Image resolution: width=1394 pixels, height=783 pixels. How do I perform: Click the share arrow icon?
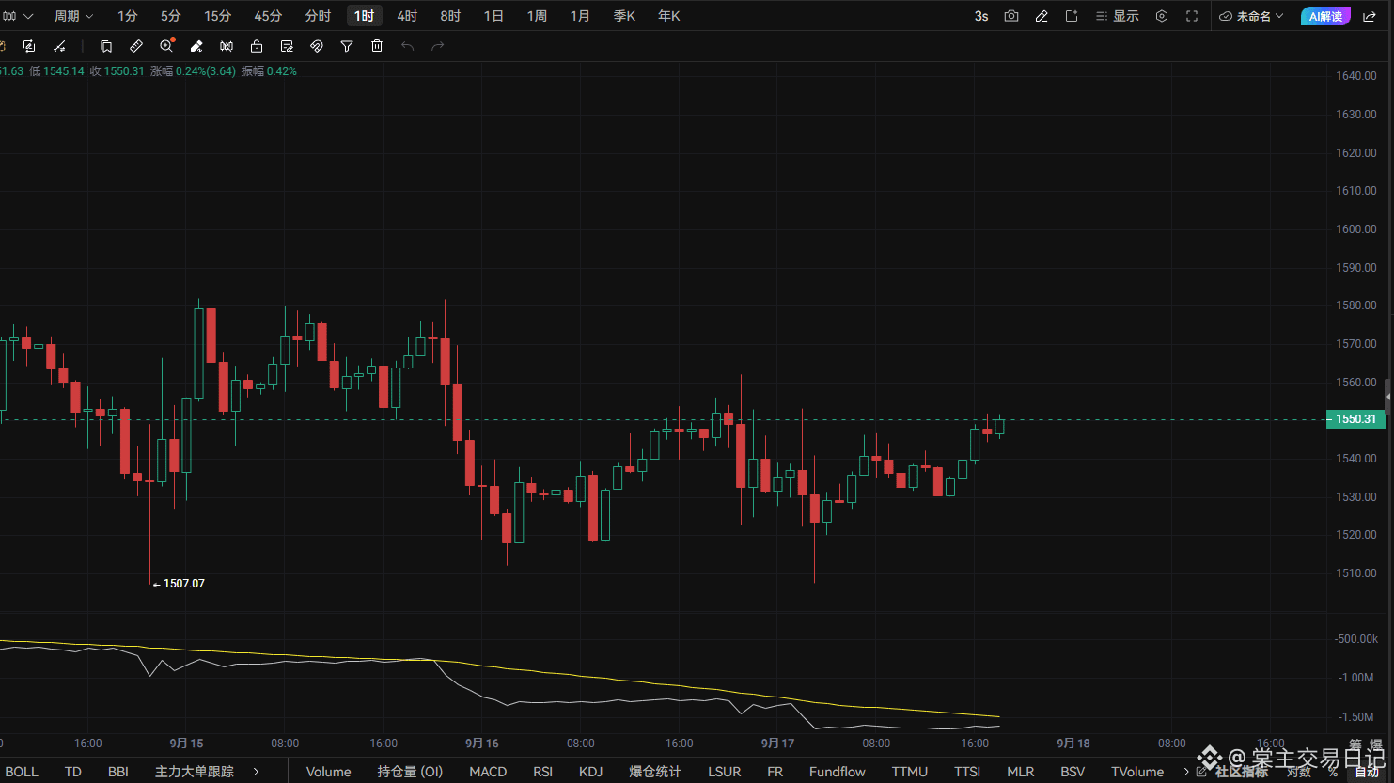pyautogui.click(x=1370, y=16)
